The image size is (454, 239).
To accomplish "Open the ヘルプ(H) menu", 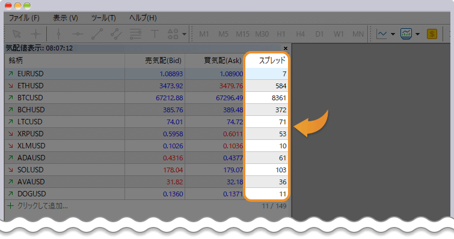I will [x=143, y=18].
